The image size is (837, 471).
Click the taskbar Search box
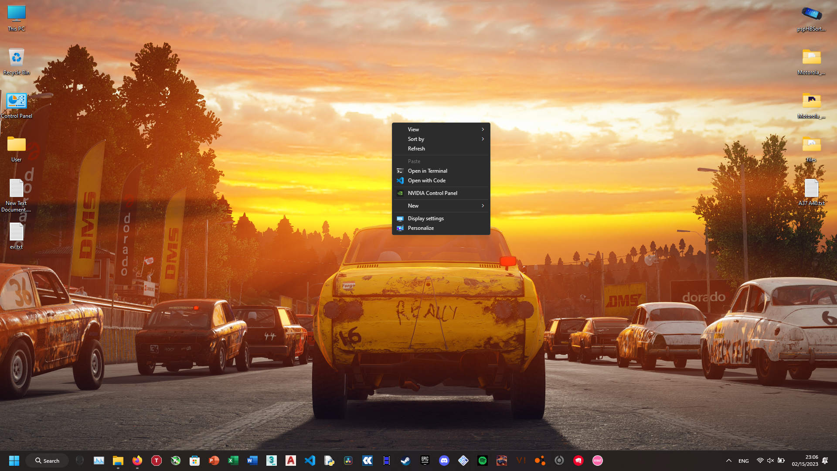point(47,461)
